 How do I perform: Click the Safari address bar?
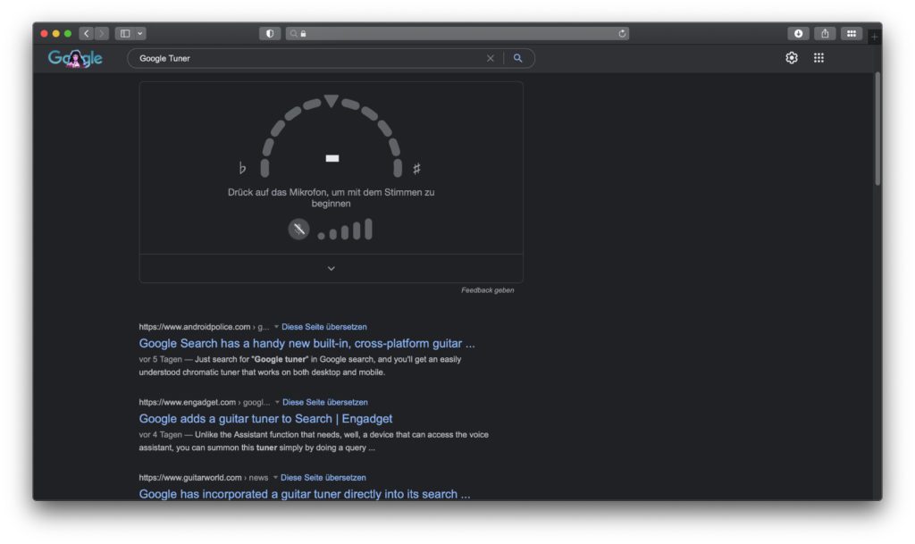pyautogui.click(x=457, y=34)
